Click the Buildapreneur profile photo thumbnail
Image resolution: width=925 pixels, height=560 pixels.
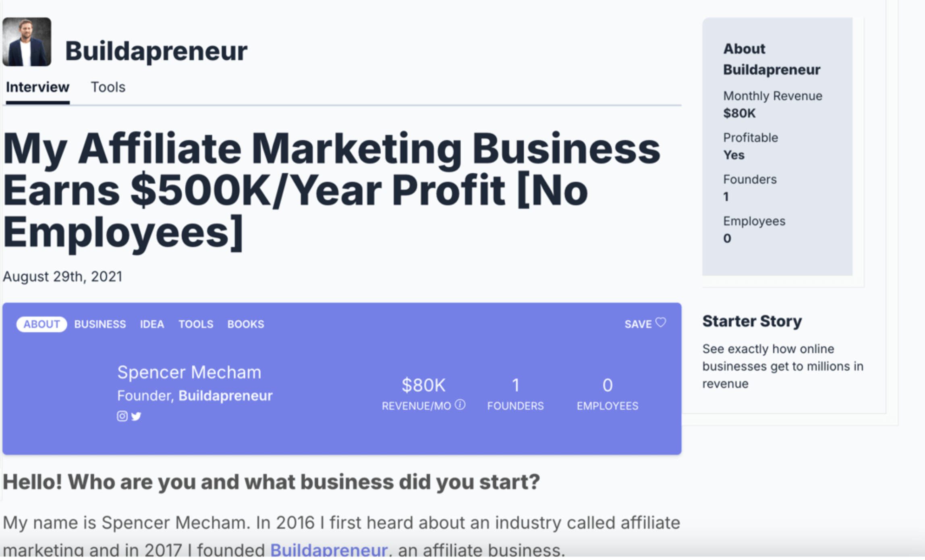coord(27,42)
